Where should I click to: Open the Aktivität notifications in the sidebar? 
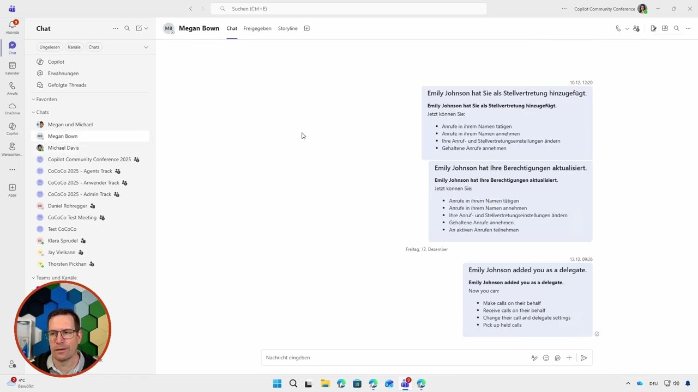(x=12, y=27)
